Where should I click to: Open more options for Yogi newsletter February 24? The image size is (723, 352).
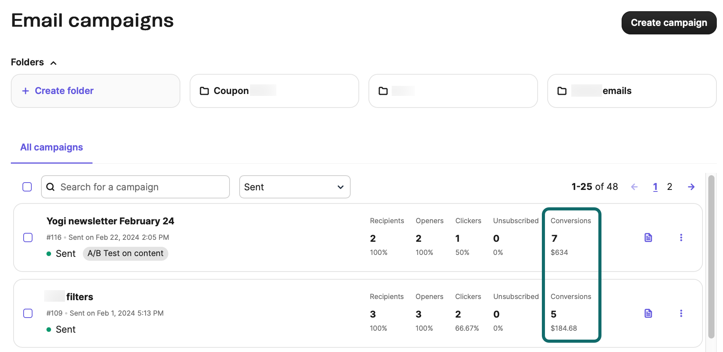(x=681, y=238)
